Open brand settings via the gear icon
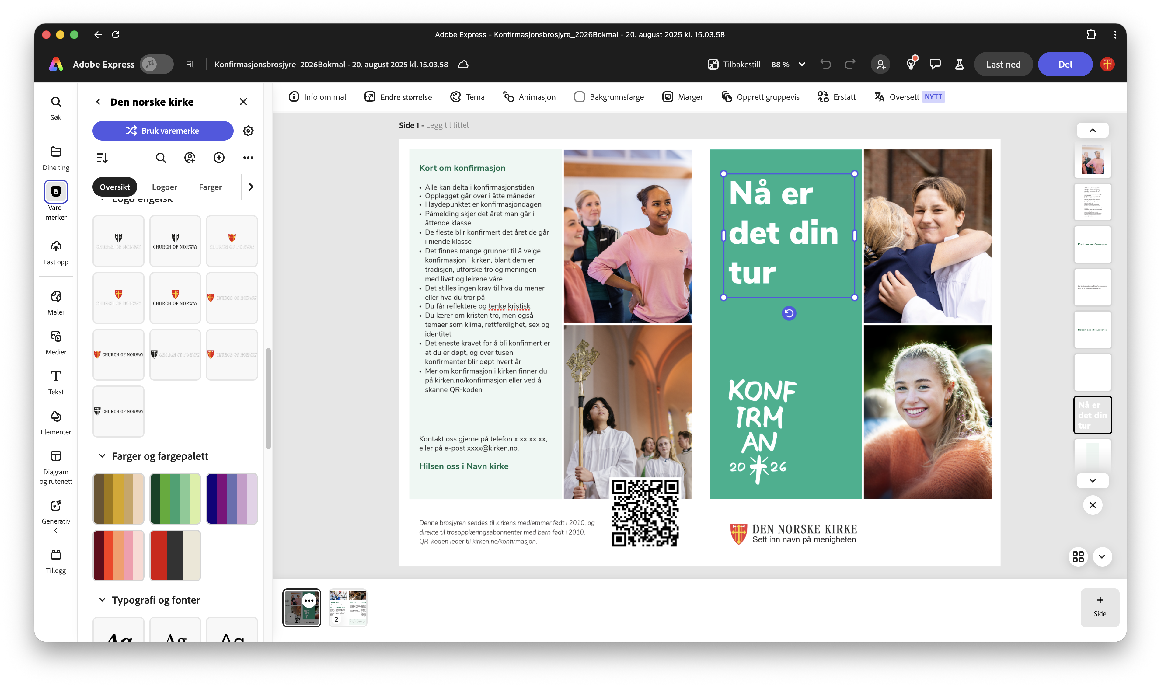The height and width of the screenshot is (687, 1161). pyautogui.click(x=248, y=131)
